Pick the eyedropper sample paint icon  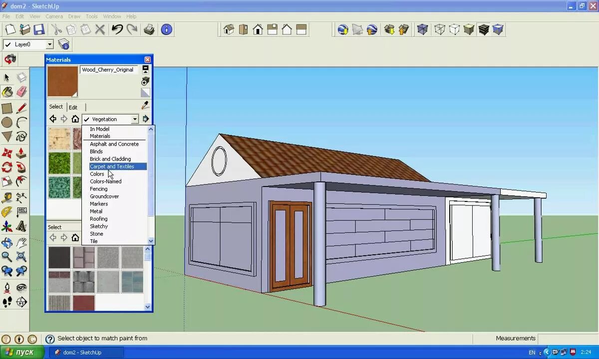145,105
